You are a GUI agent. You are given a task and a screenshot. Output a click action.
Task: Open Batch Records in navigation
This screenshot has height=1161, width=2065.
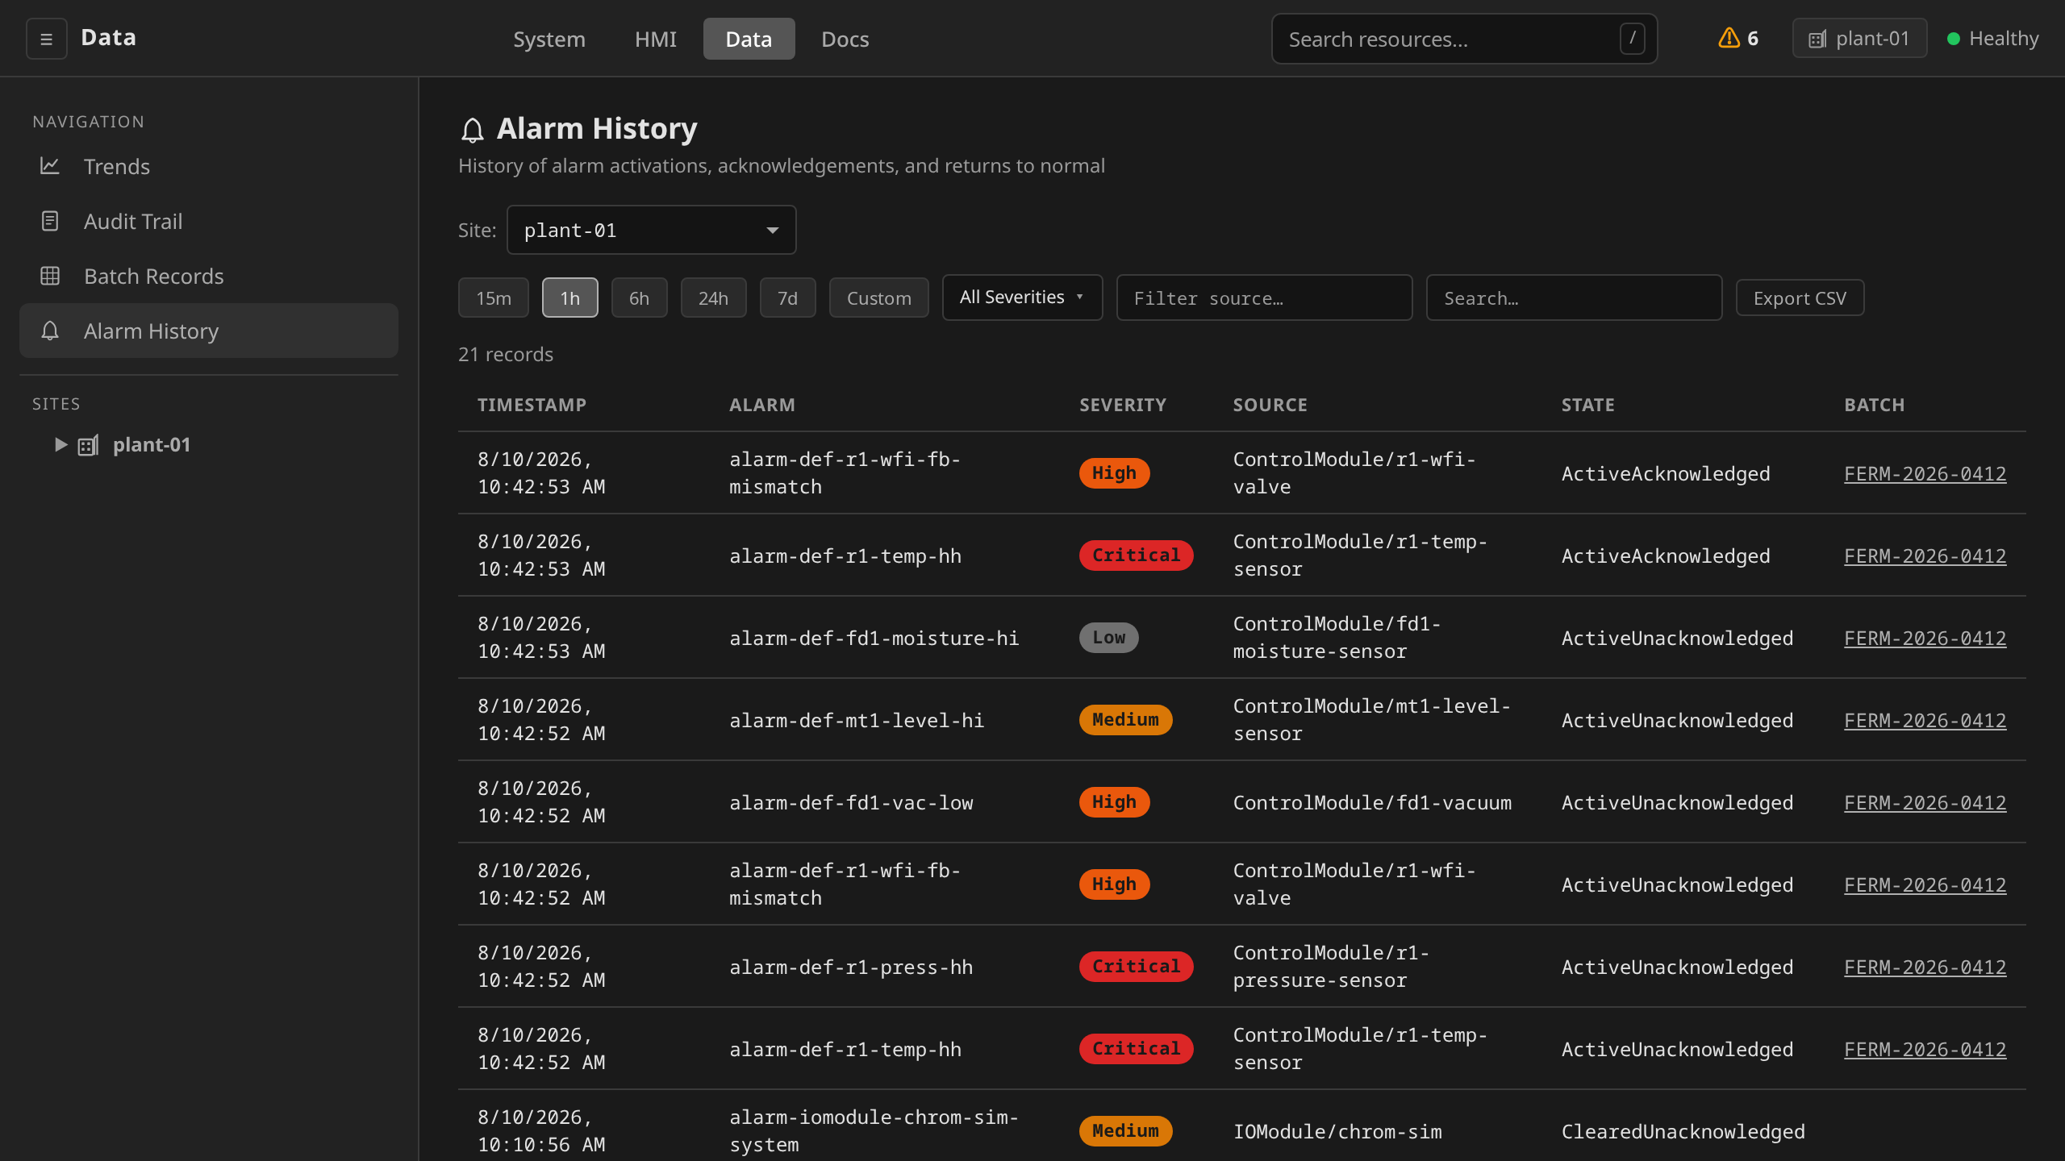tap(209, 276)
